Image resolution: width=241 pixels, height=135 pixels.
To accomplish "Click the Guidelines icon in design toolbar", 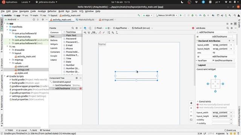I will click(x=117, y=33).
